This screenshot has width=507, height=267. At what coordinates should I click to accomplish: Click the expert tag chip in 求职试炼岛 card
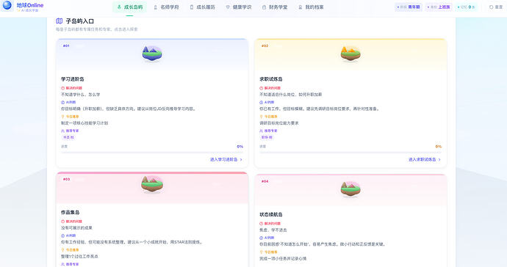[267, 137]
